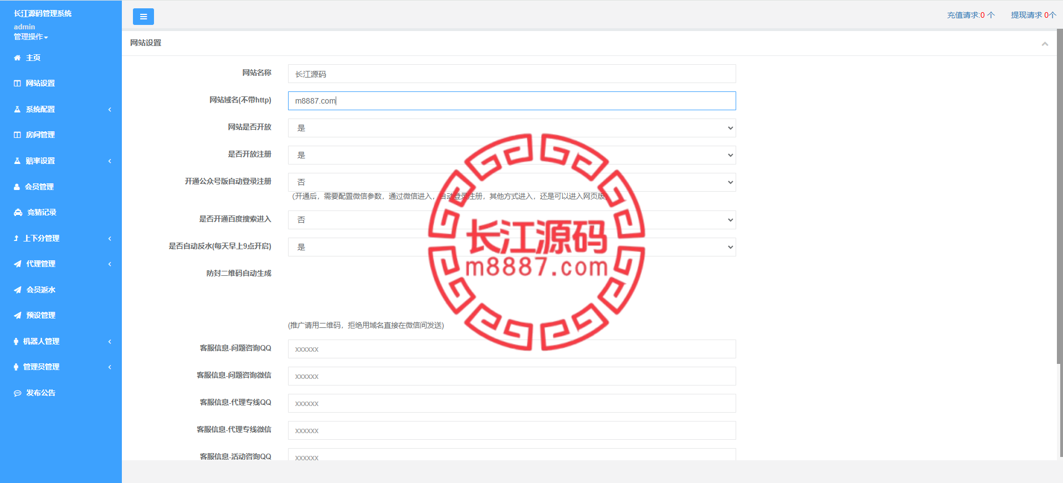
Task: Expand the 赔率设置 submenu arrow
Action: click(x=110, y=161)
